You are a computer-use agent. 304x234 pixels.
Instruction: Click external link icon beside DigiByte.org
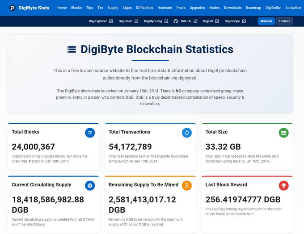point(166,21)
